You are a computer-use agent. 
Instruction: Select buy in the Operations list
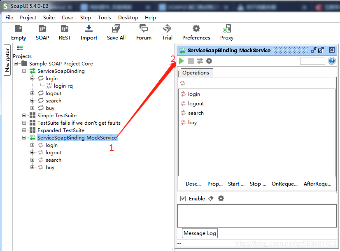(x=192, y=123)
